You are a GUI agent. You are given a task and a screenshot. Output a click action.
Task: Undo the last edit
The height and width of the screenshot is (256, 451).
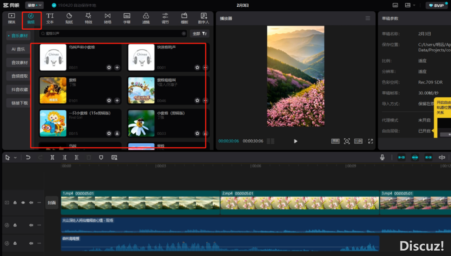[x=28, y=157]
